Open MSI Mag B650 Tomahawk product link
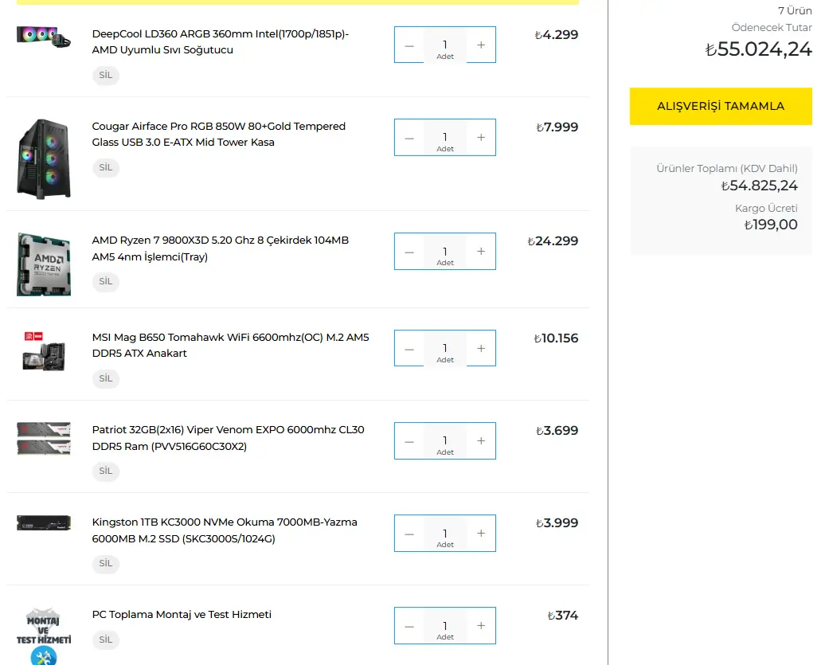Viewport: 825px width, 665px height. click(x=230, y=345)
